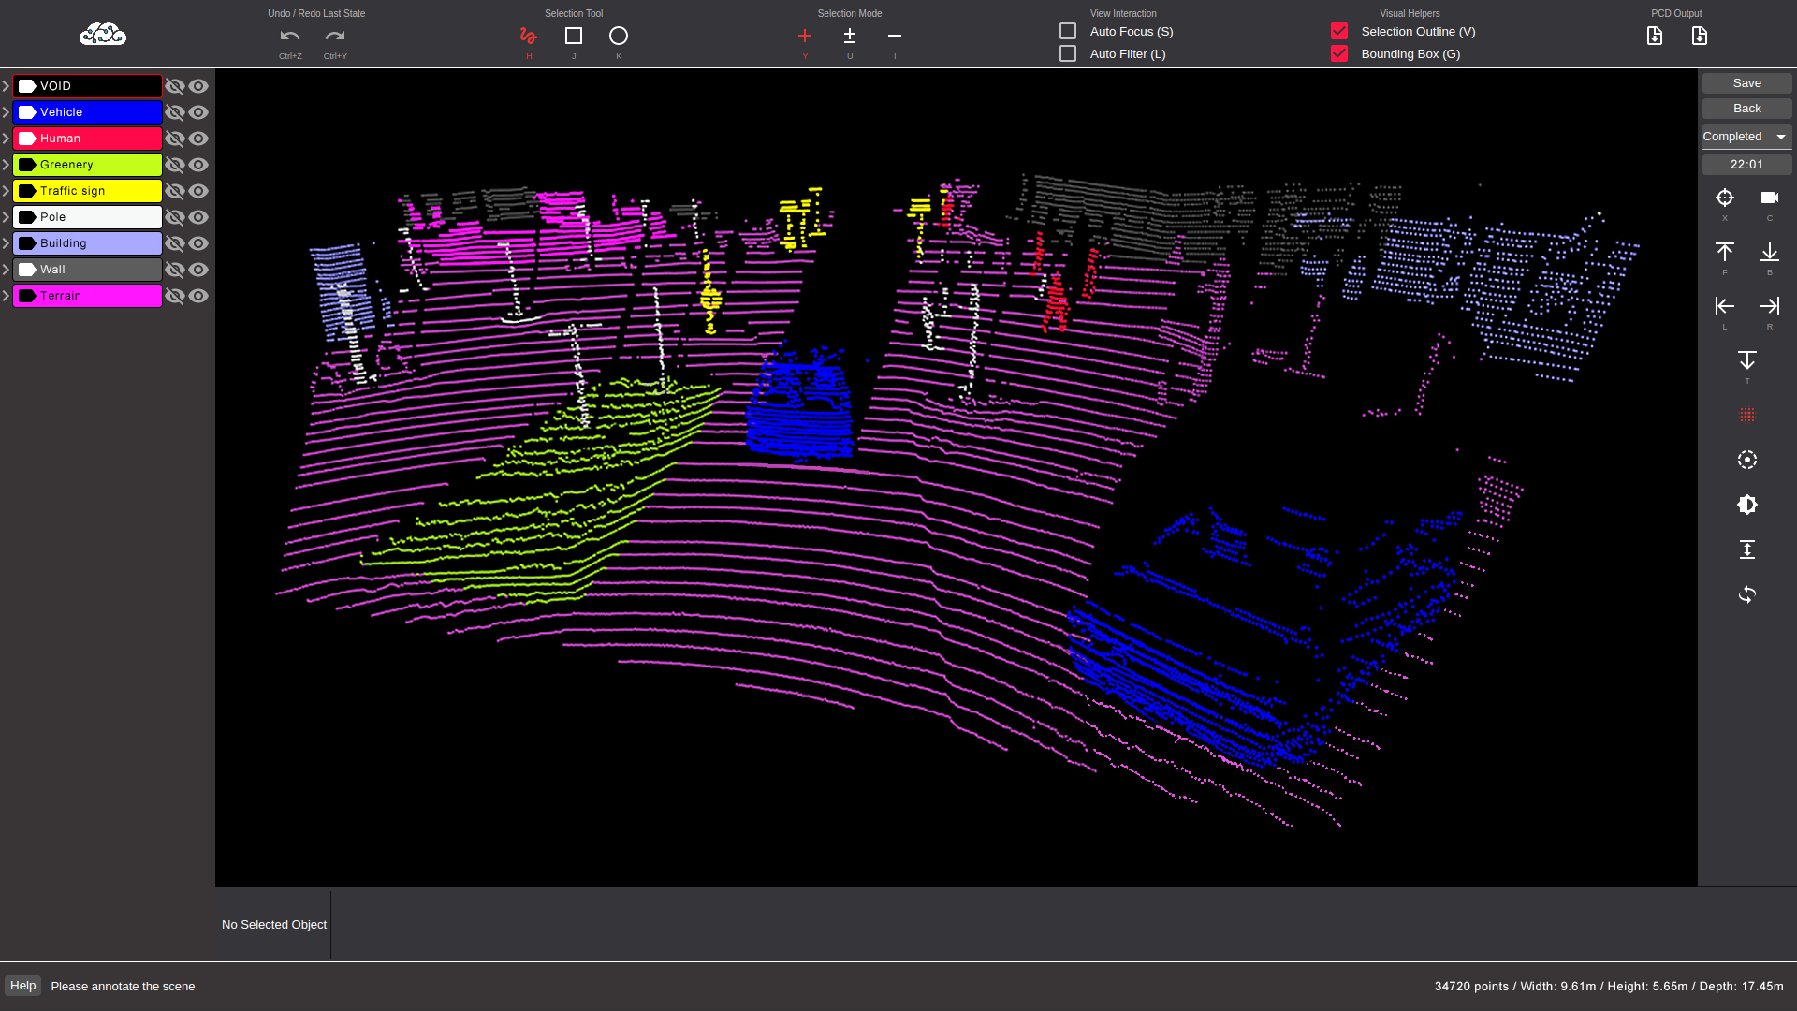Screen dimensions: 1797x1011
Task: Switch to right view arrow icon
Action: [1770, 306]
